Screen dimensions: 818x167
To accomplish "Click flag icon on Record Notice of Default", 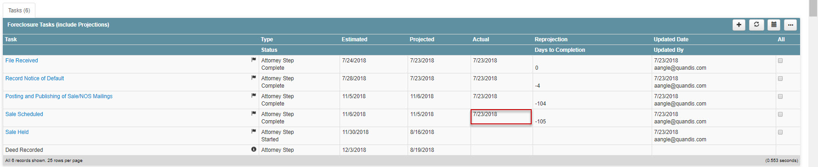I will click(254, 78).
